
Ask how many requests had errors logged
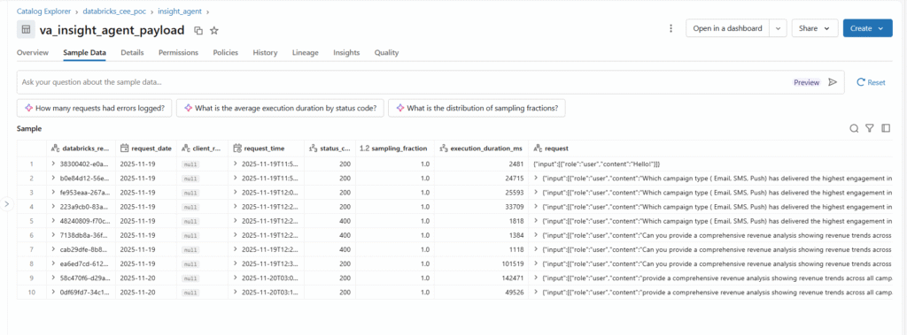click(94, 108)
